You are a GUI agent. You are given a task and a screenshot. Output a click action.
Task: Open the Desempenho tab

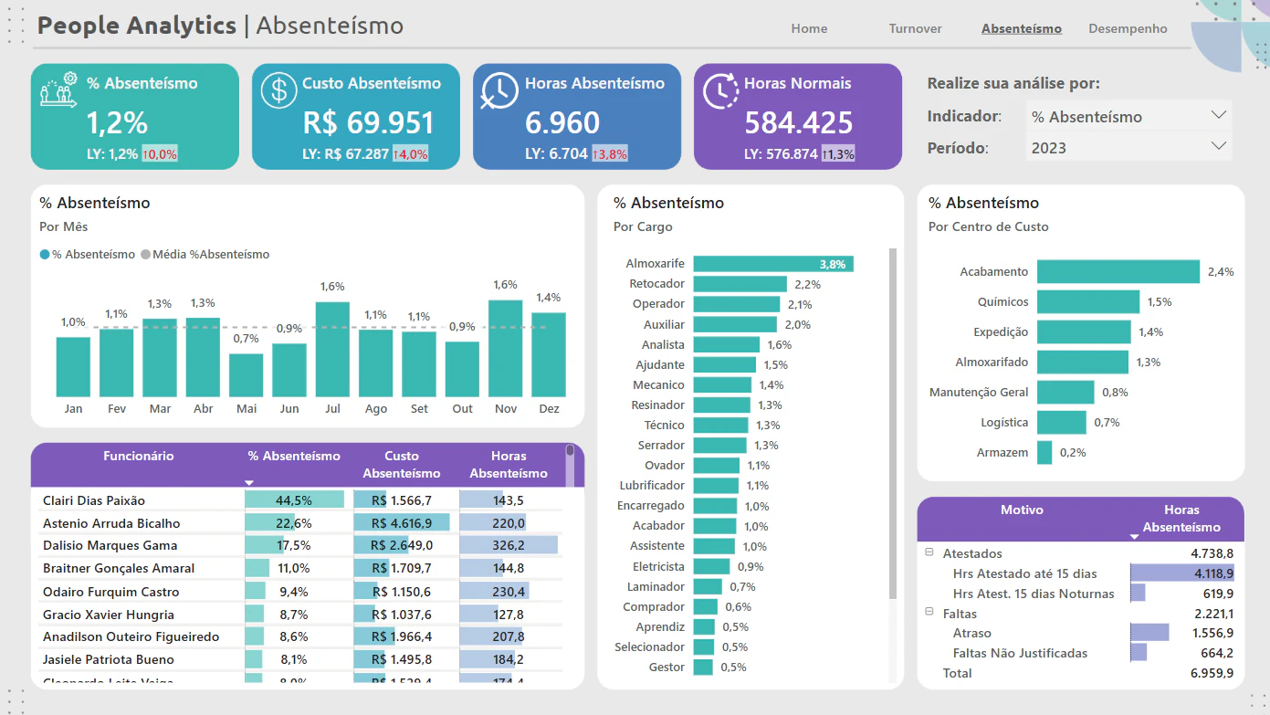(x=1128, y=28)
